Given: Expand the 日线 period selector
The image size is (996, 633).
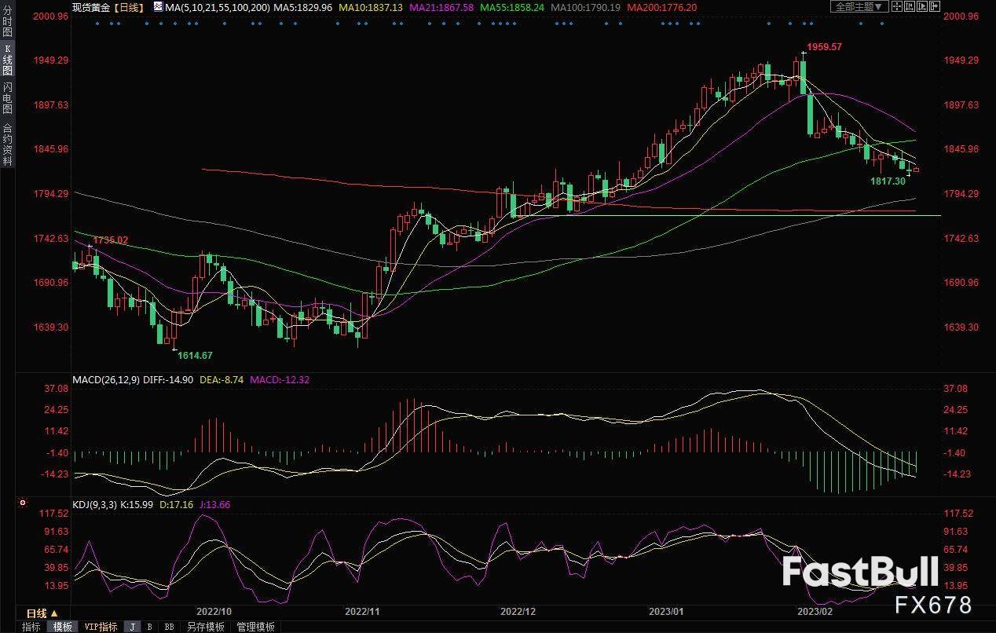Looking at the screenshot, I should [42, 613].
